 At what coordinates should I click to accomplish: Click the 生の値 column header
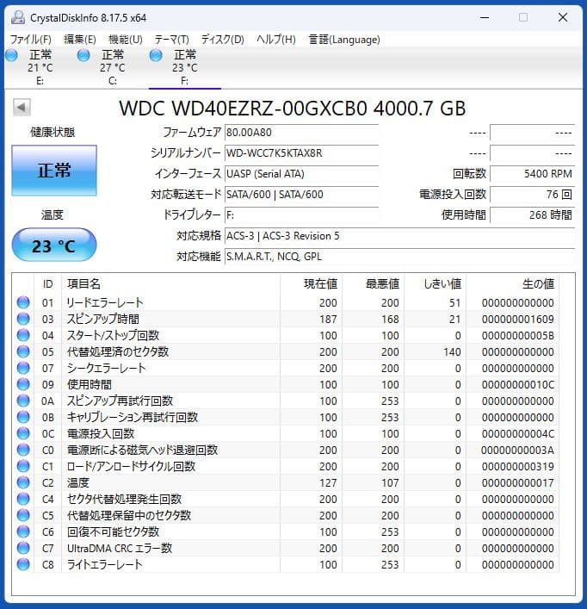[538, 284]
